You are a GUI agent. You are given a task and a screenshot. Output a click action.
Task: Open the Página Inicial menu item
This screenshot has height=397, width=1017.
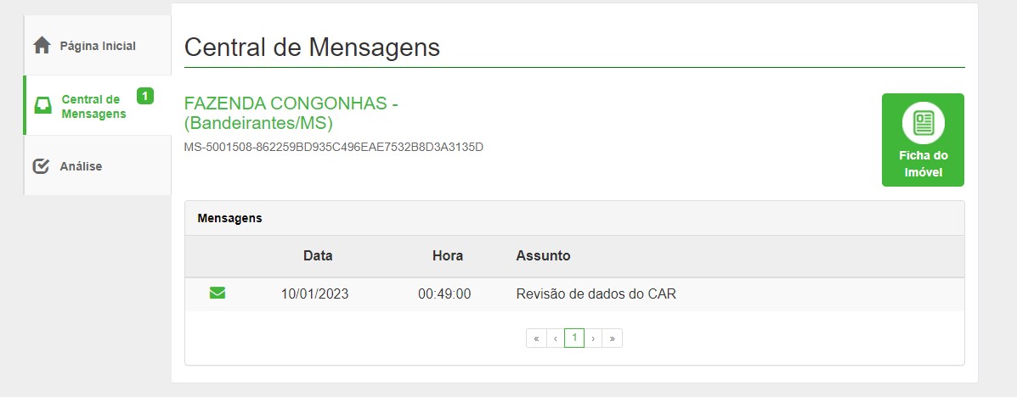click(x=98, y=46)
